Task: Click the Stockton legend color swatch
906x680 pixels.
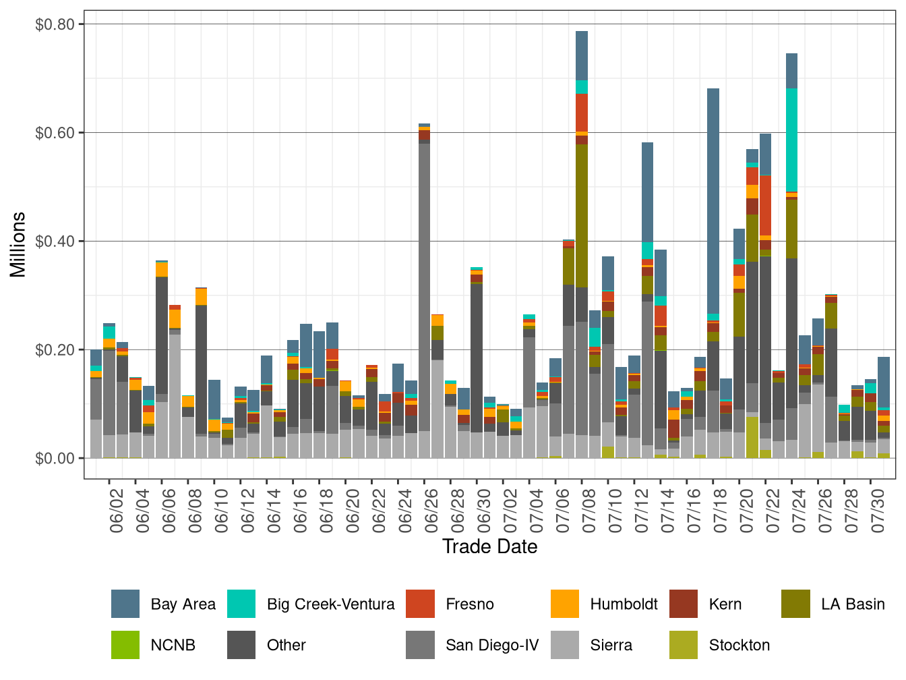Action: [684, 645]
